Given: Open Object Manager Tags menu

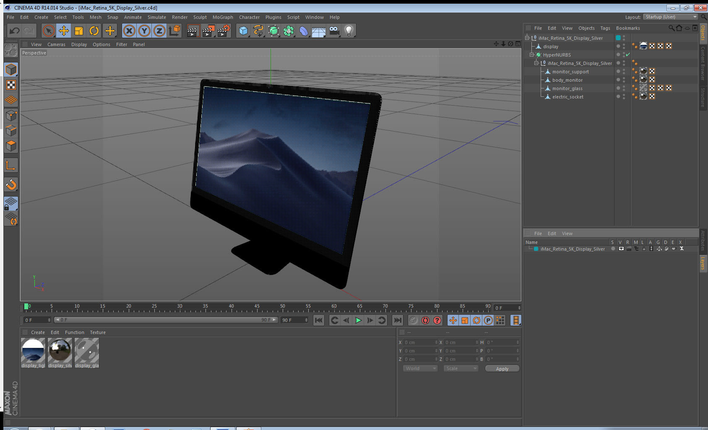Looking at the screenshot, I should click(x=605, y=28).
